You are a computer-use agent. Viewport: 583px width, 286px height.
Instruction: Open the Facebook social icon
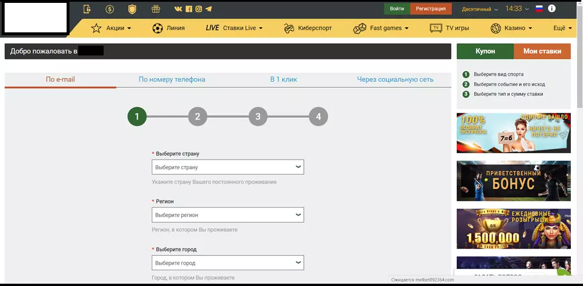coord(189,9)
